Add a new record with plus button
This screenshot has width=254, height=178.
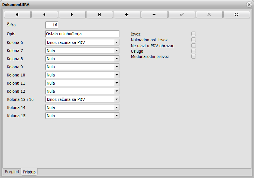(127, 15)
